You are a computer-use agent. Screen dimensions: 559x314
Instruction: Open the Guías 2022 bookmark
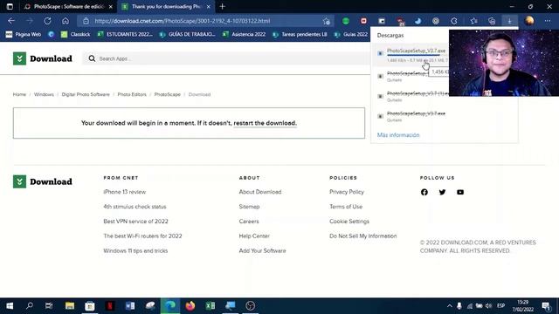click(x=351, y=34)
